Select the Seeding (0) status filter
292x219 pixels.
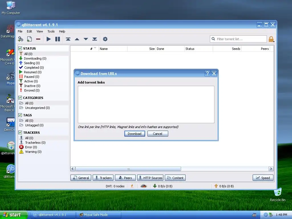click(32, 63)
